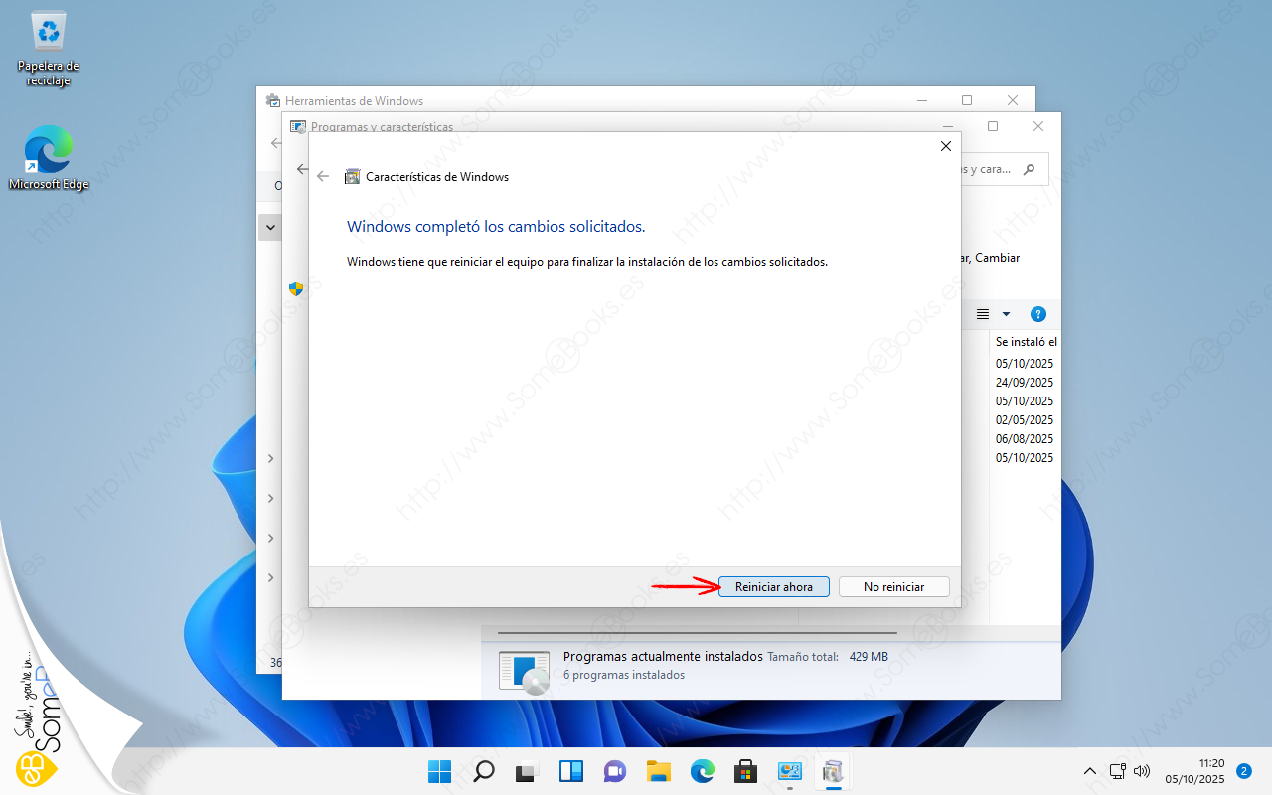Viewport: 1272px width, 795px height.
Task: Open the Papelera de reciclaje desktop icon
Action: (x=48, y=50)
